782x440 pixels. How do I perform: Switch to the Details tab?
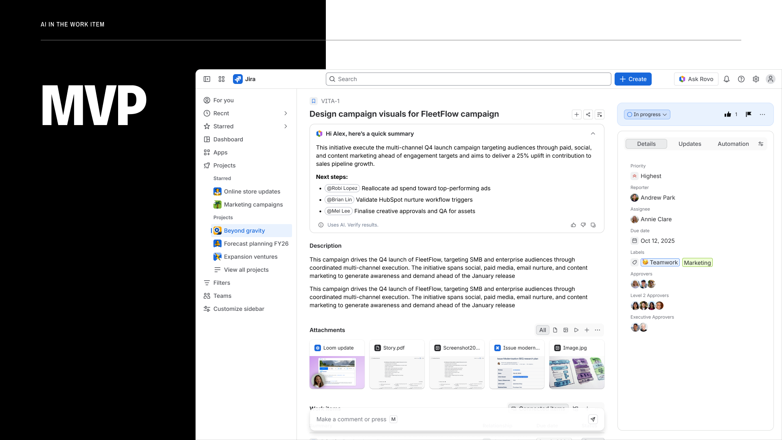646,144
